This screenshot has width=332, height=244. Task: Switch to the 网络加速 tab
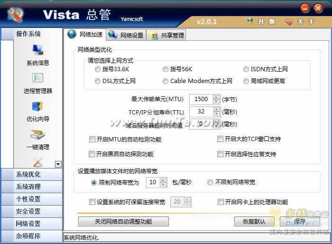(85, 34)
